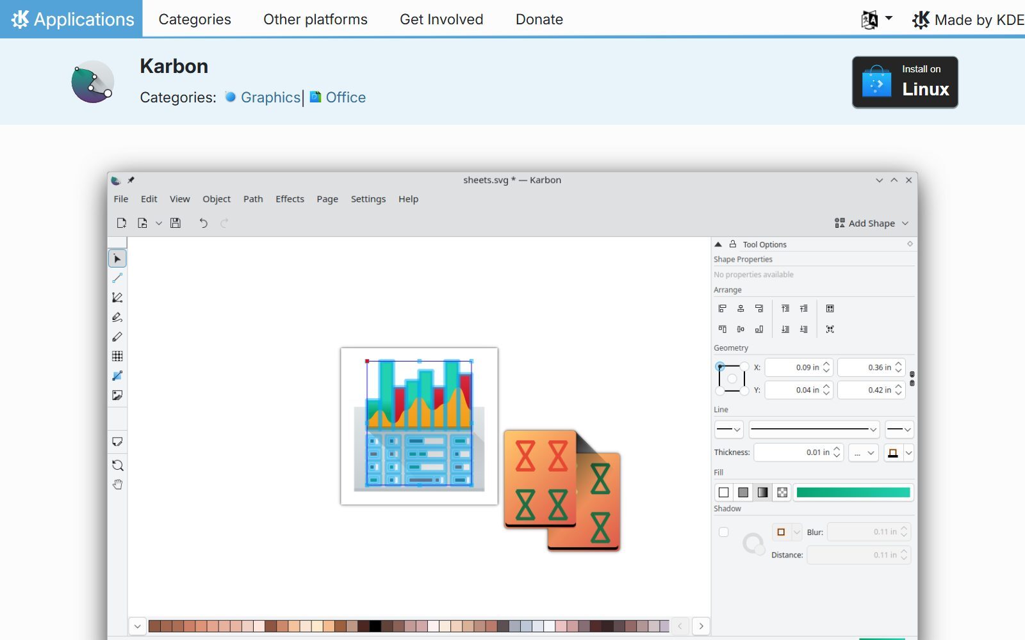Go to Other platforms page
This screenshot has width=1025, height=640.
pyautogui.click(x=315, y=19)
